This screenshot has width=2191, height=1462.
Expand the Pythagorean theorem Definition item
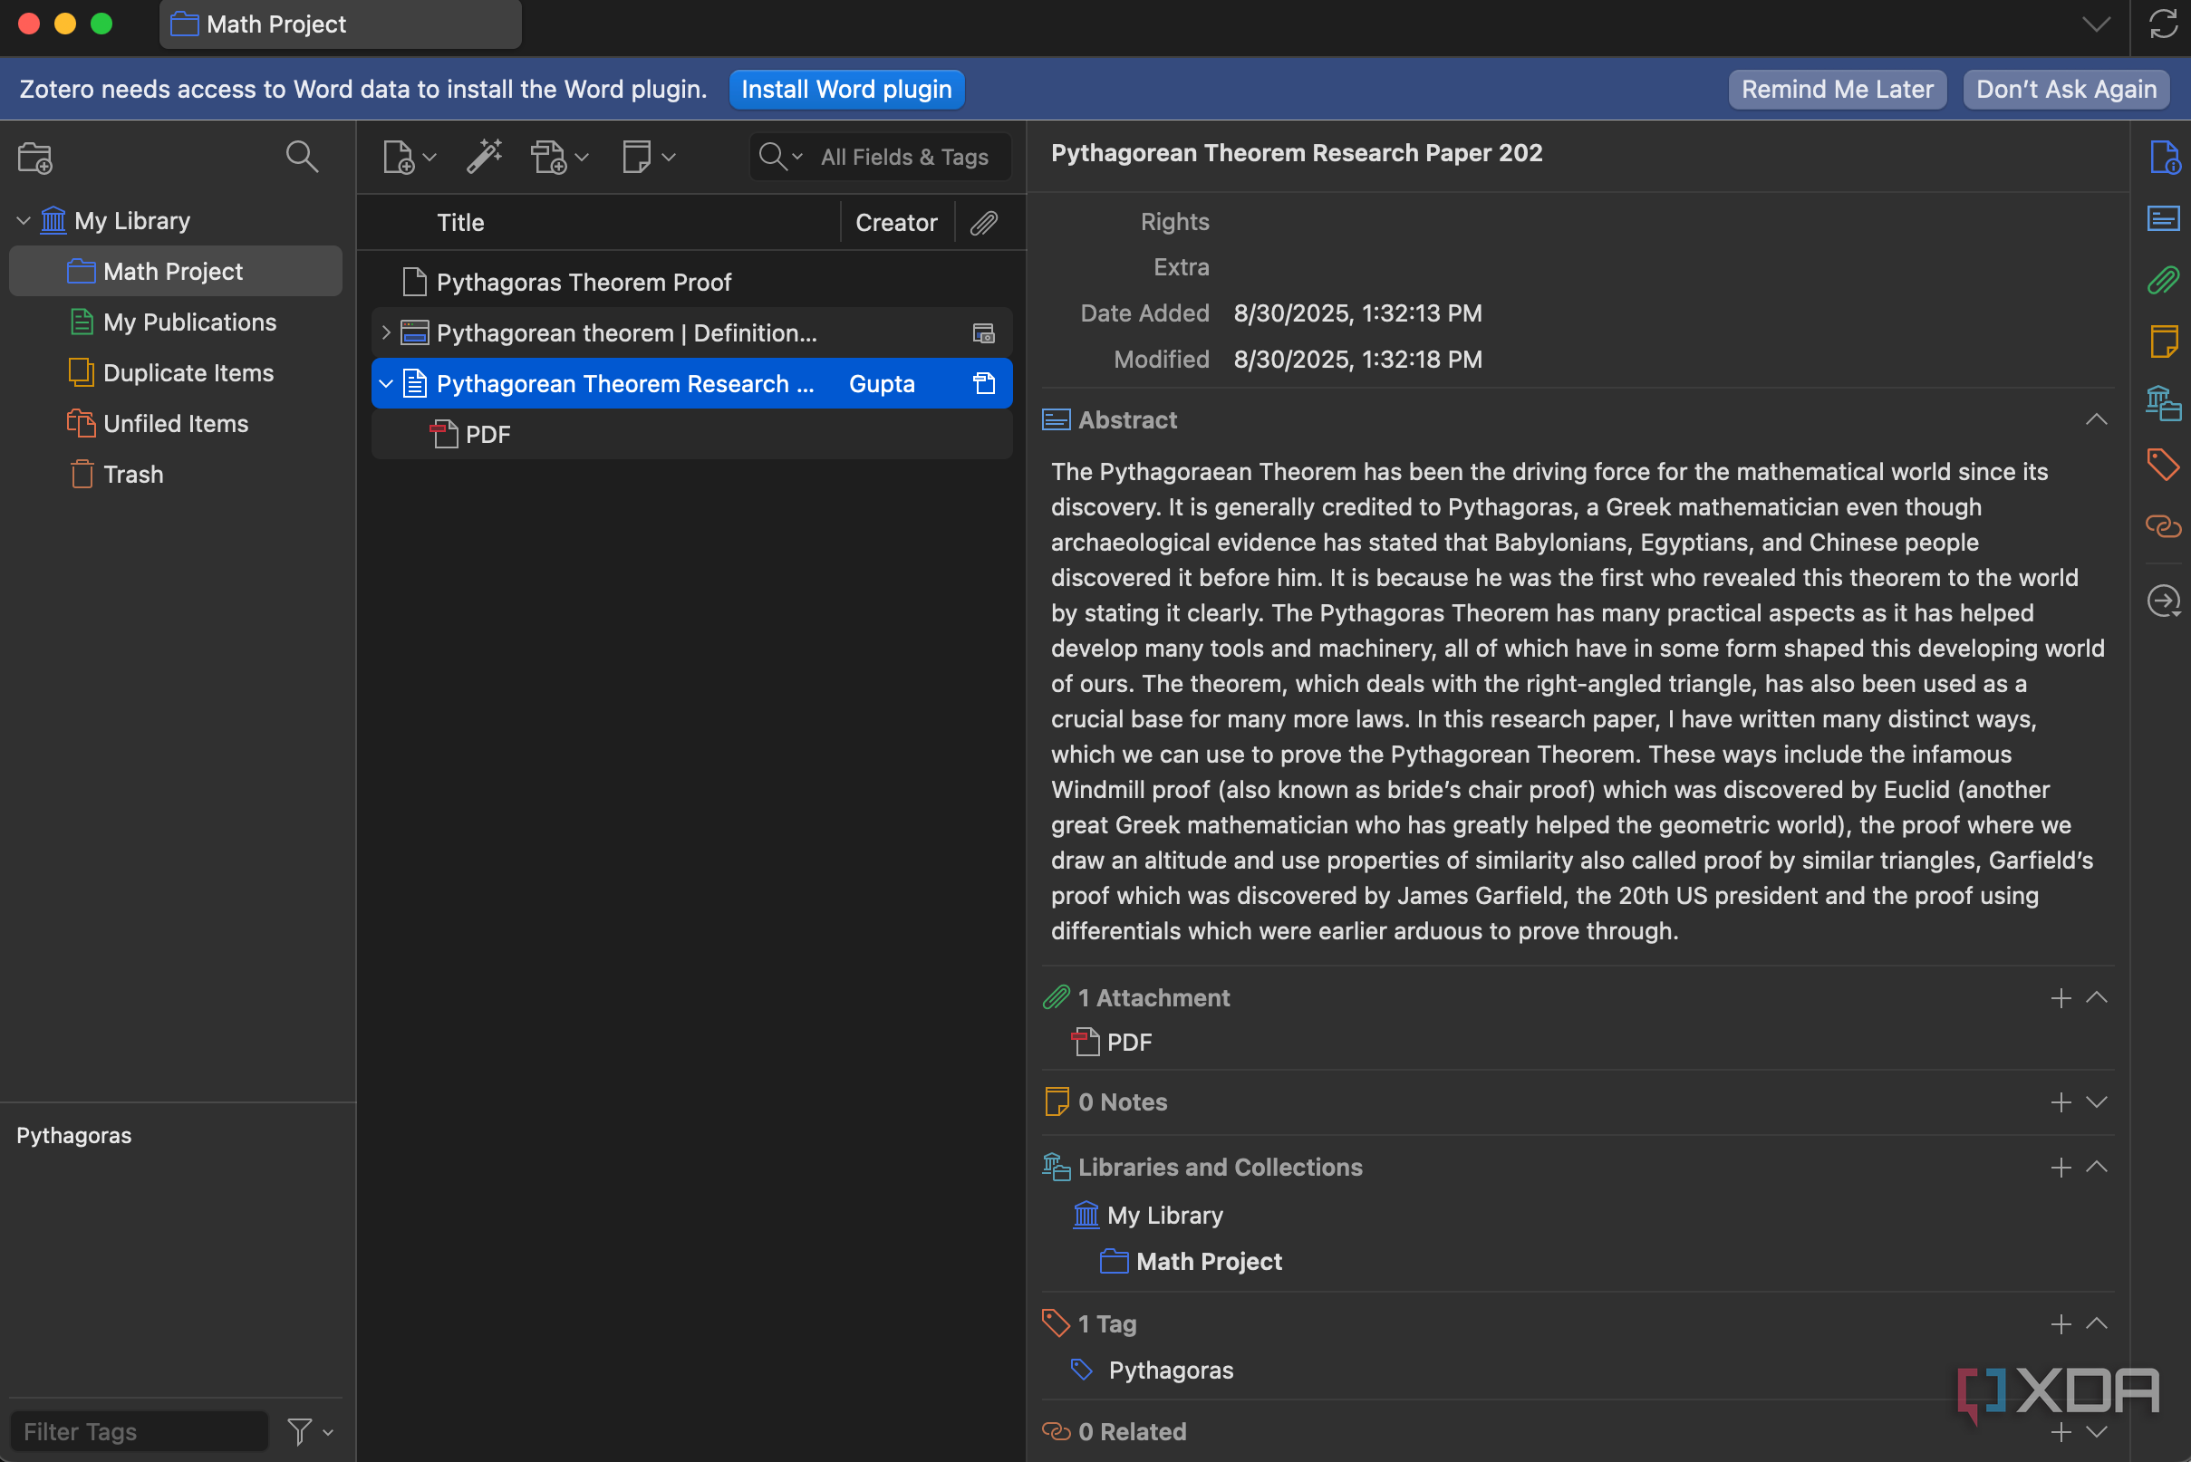pos(386,332)
